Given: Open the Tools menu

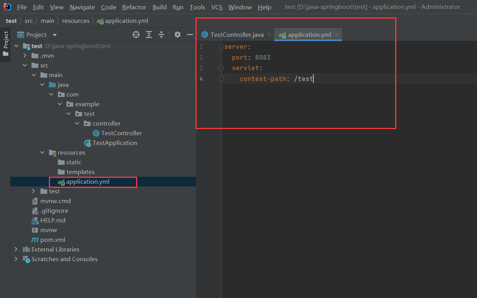Looking at the screenshot, I should [x=197, y=7].
